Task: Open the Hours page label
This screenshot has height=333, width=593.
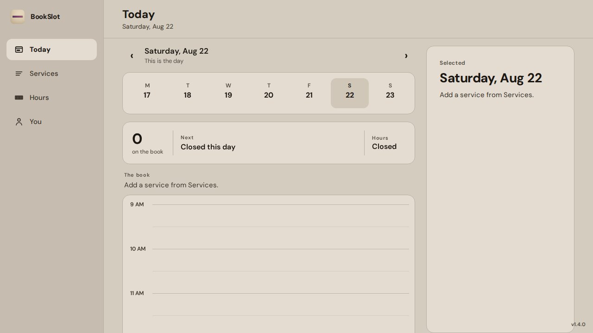Action: pyautogui.click(x=39, y=98)
